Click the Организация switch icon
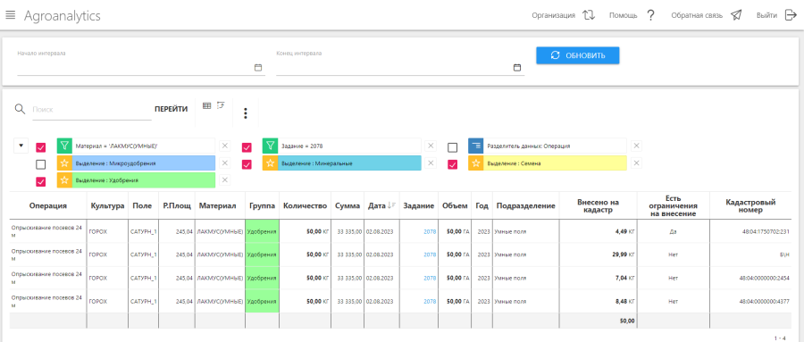 [589, 15]
